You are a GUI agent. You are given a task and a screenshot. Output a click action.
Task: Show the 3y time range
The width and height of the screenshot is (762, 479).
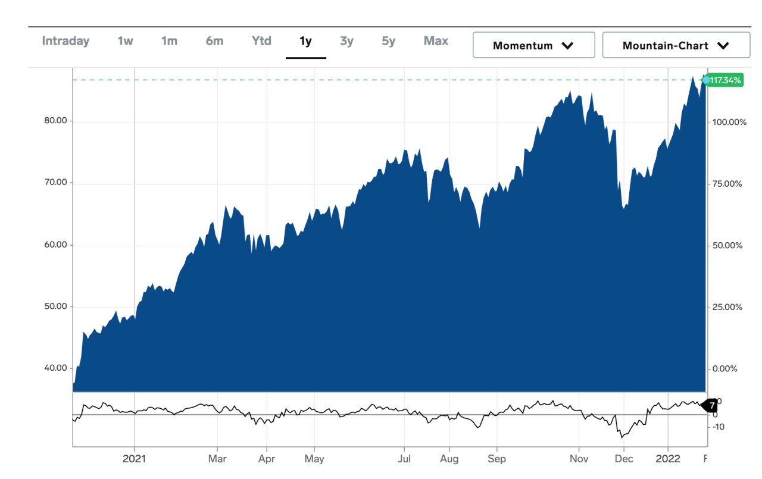(x=346, y=41)
